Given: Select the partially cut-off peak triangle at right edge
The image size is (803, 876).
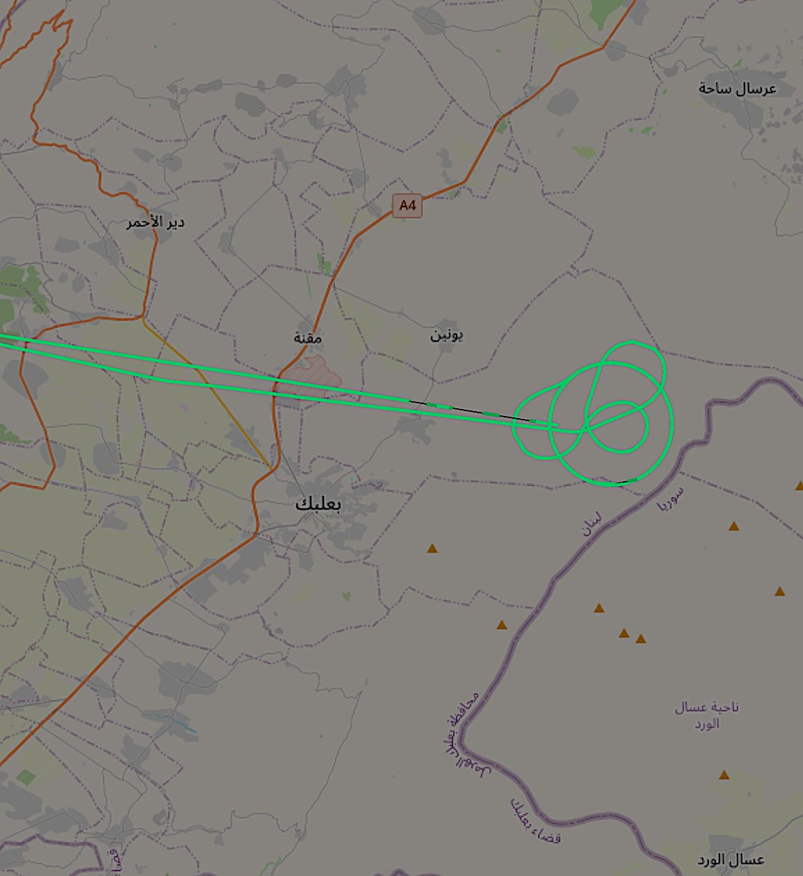Looking at the screenshot, I should click(x=799, y=485).
